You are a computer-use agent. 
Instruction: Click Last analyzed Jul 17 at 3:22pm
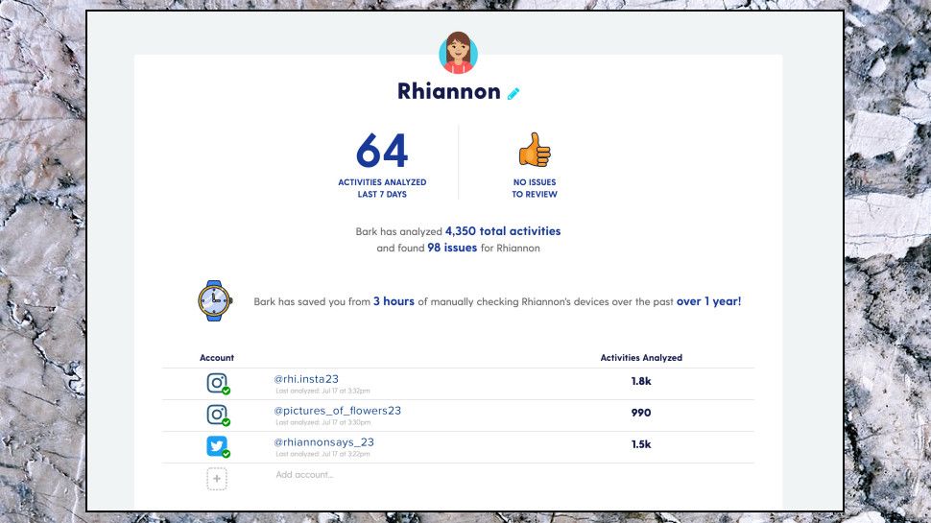(x=323, y=454)
